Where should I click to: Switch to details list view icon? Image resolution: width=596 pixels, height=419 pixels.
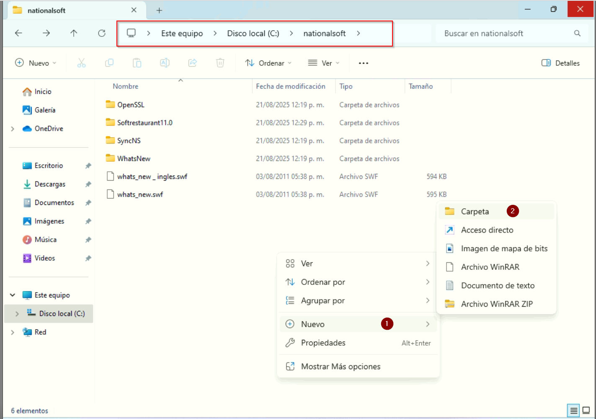(574, 411)
